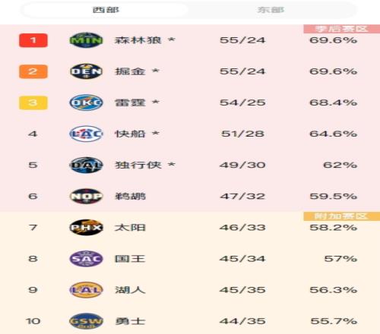Click the yellow rank 3 badge

33,102
